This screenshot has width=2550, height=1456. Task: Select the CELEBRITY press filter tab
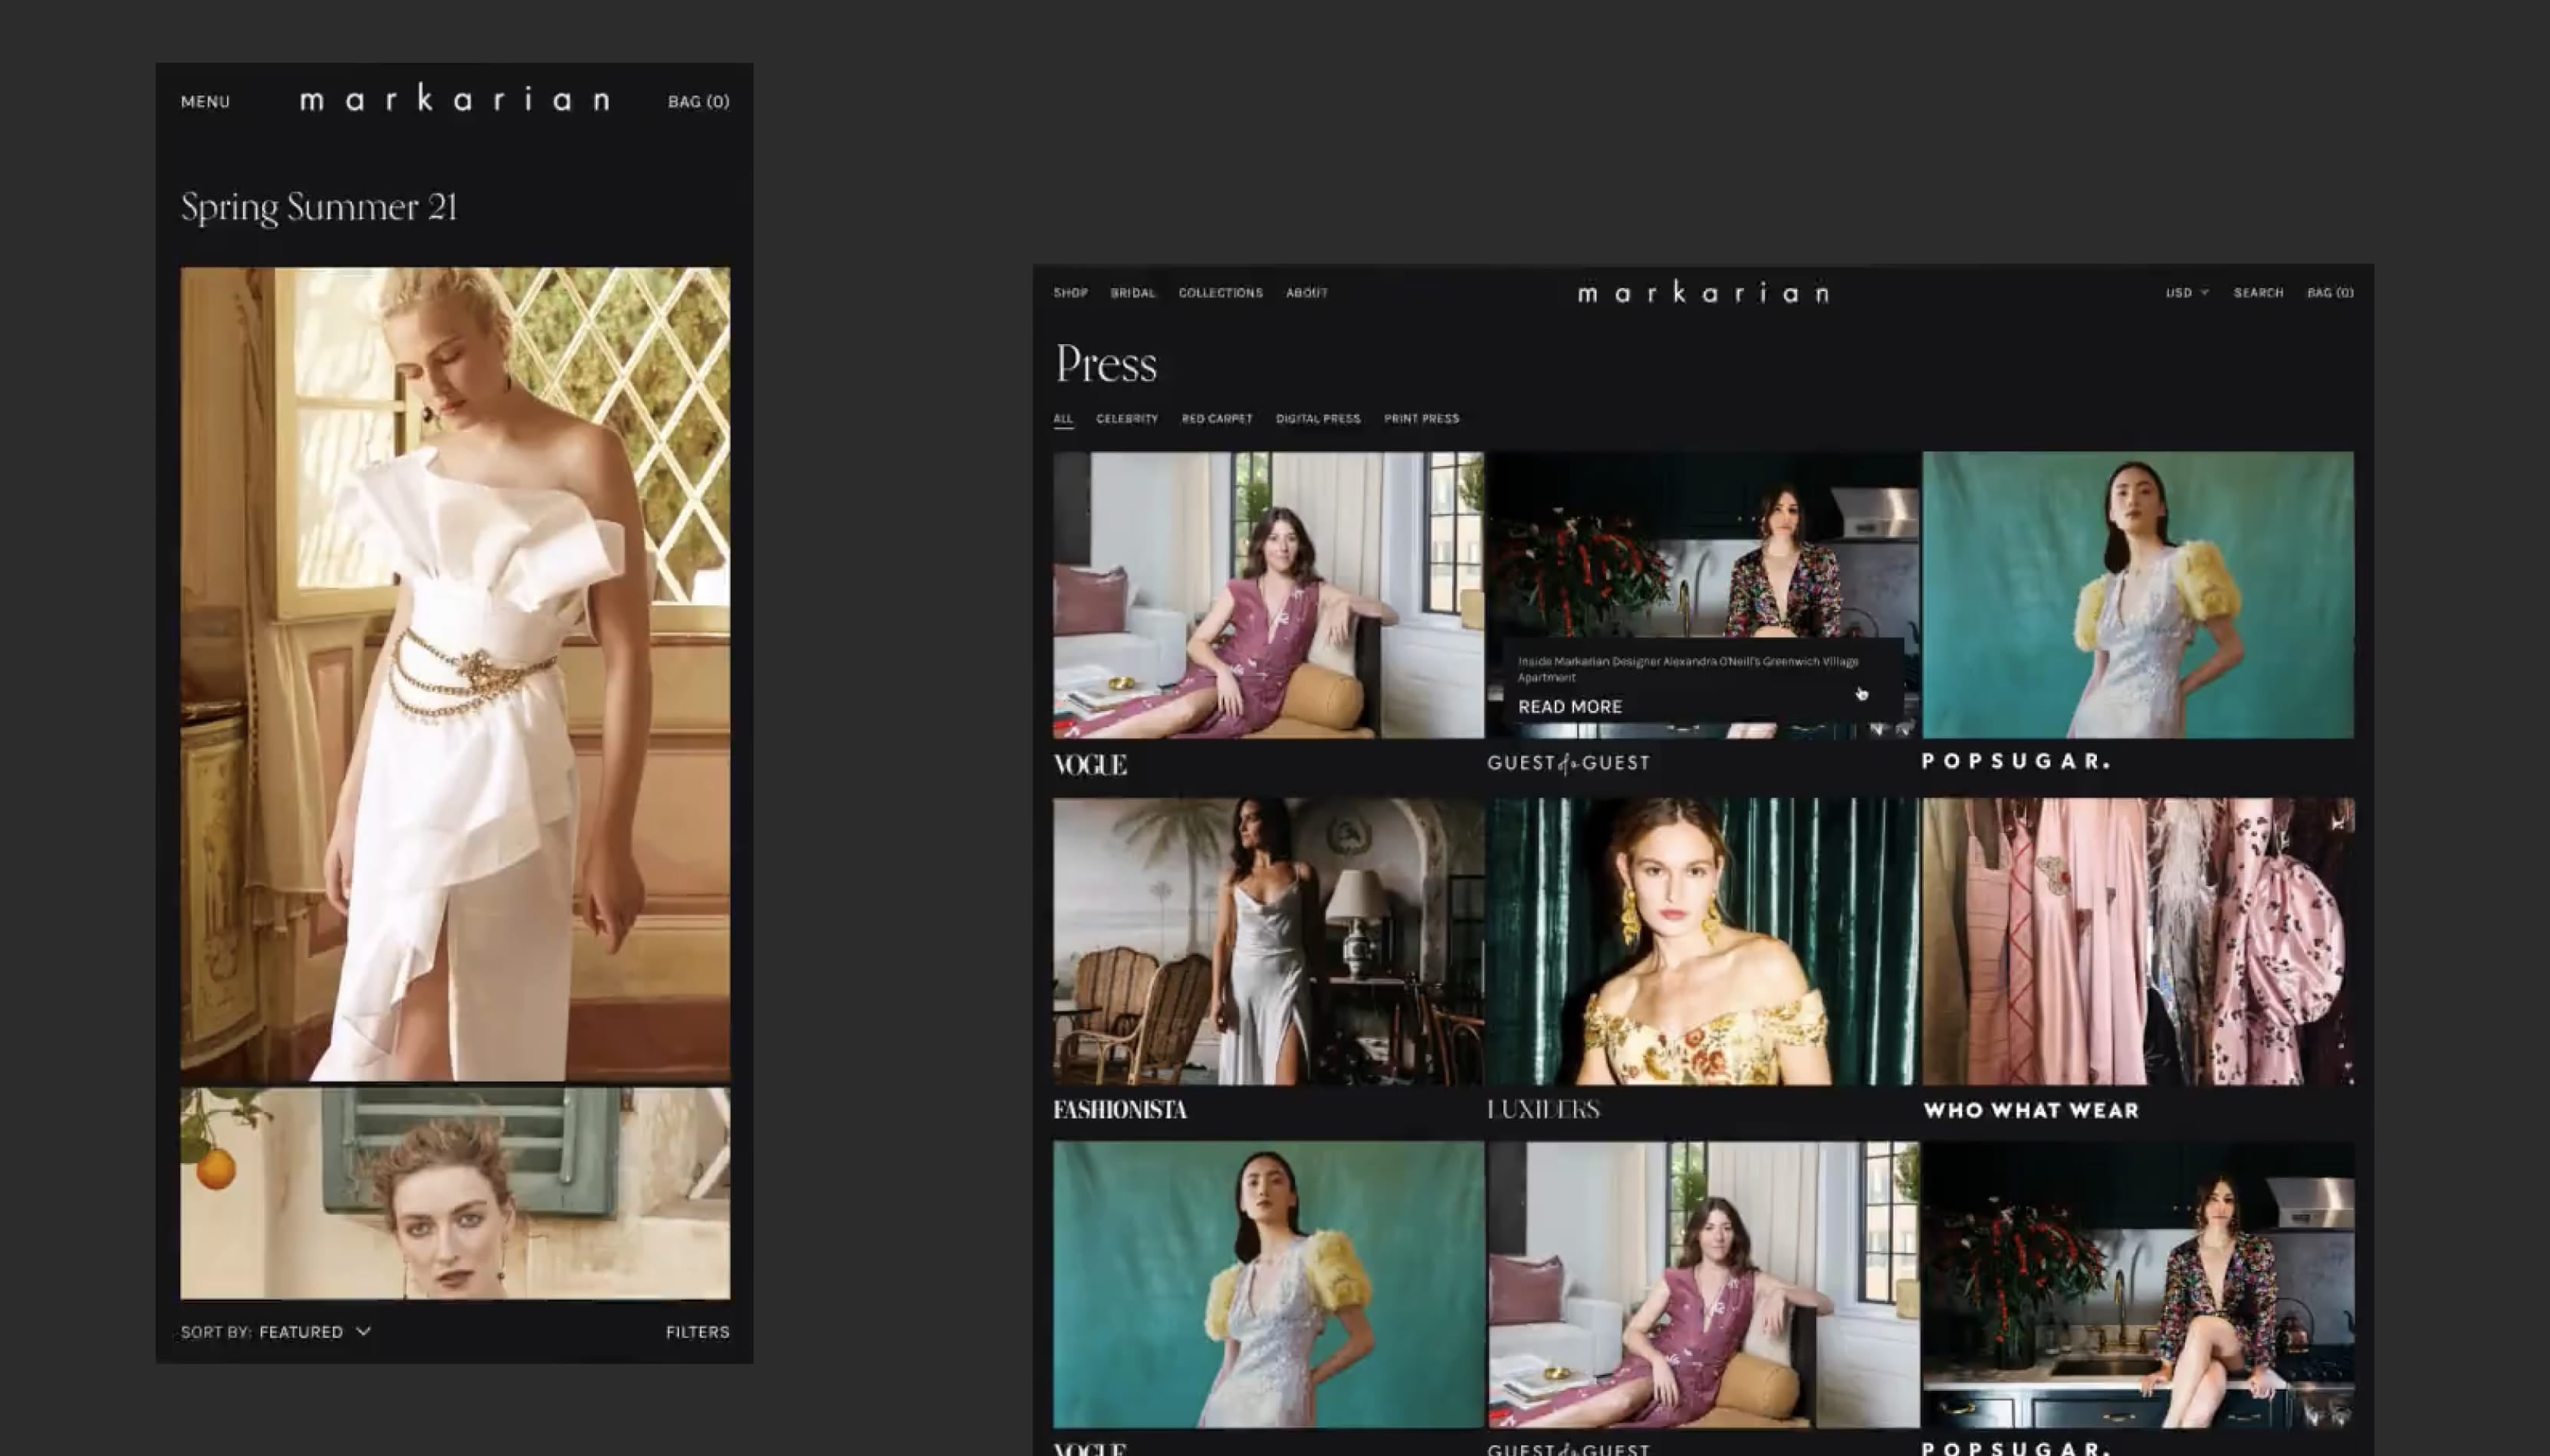(1126, 419)
